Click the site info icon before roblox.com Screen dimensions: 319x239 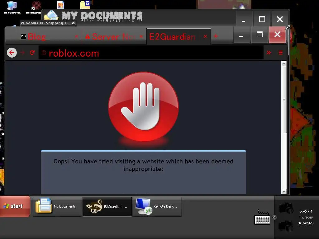[44, 53]
